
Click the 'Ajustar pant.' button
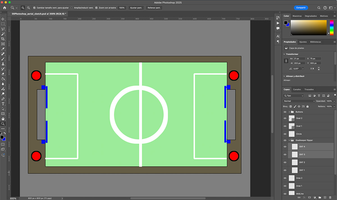(136, 8)
